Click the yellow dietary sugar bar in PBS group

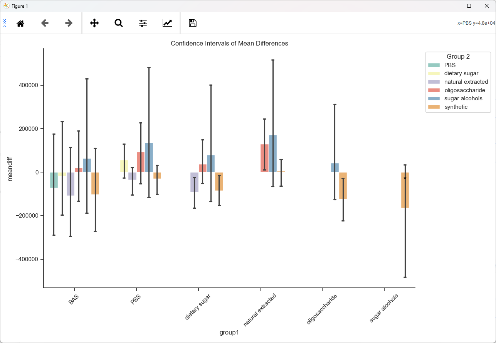pyautogui.click(x=124, y=166)
